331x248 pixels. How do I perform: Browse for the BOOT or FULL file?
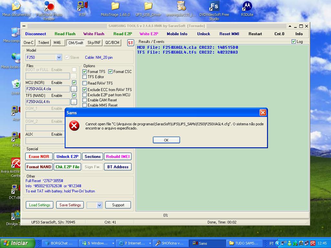[x=74, y=76]
